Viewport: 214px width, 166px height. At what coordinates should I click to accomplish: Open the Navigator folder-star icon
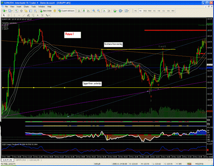pyautogui.click(x=26, y=11)
